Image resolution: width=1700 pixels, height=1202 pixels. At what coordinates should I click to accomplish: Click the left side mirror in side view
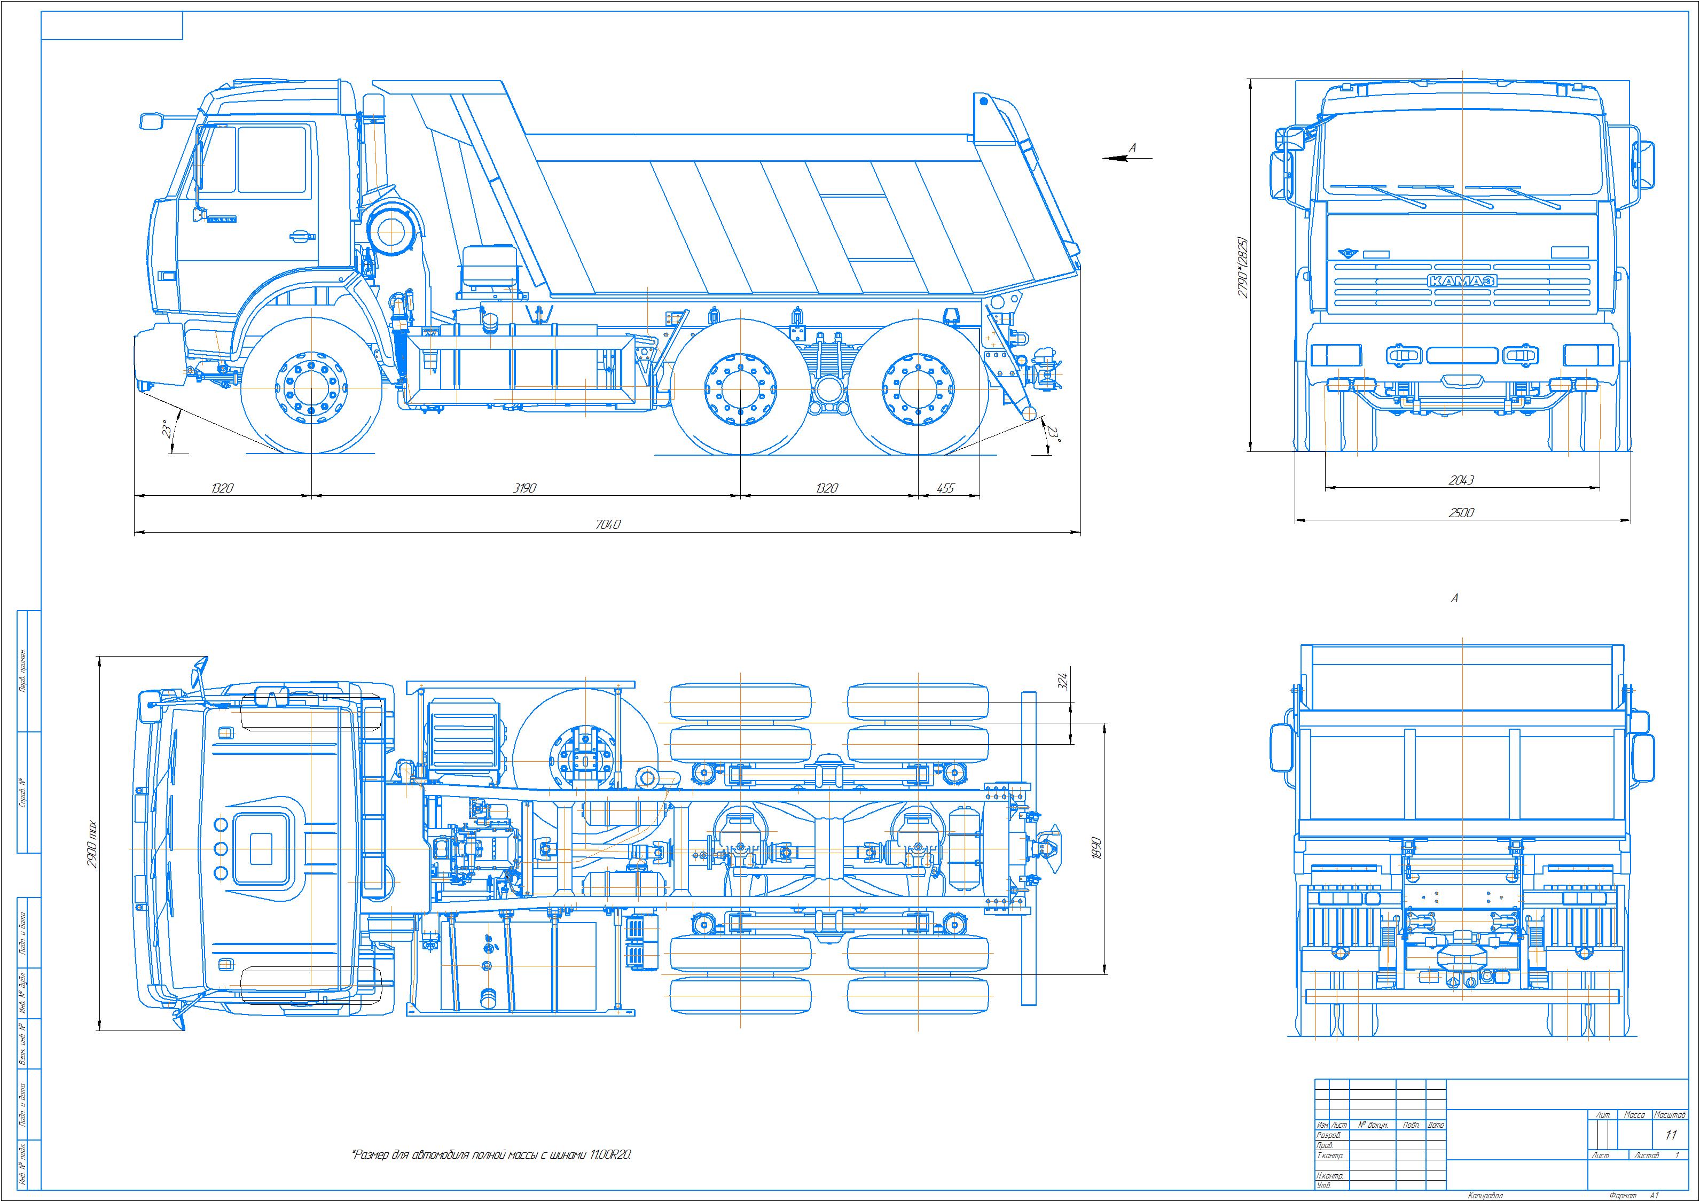click(151, 121)
